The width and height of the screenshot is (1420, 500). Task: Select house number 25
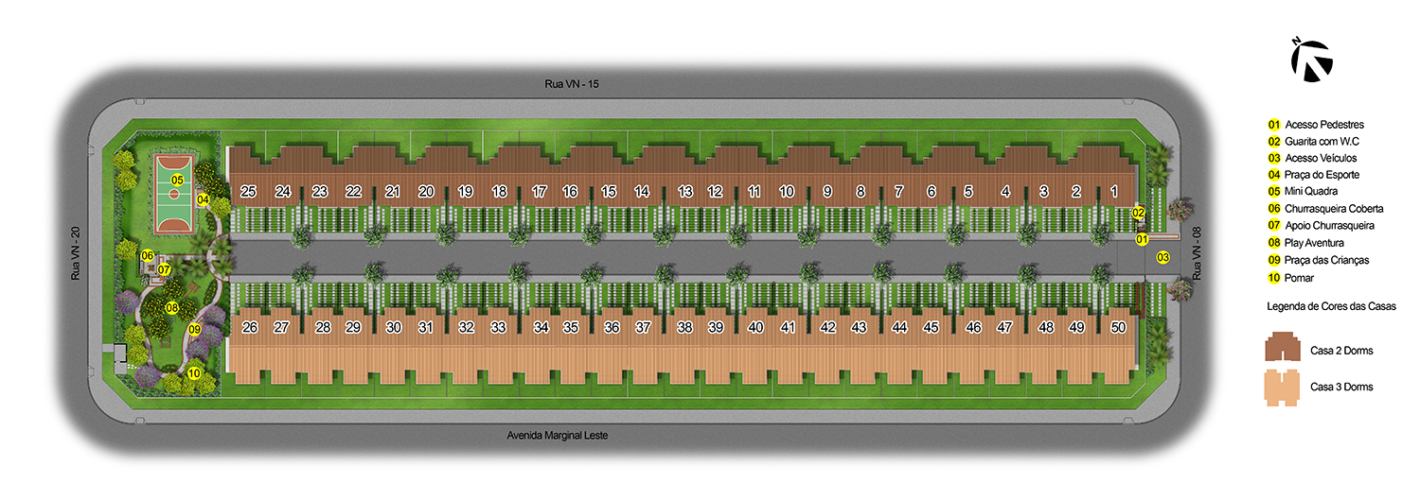point(248,192)
